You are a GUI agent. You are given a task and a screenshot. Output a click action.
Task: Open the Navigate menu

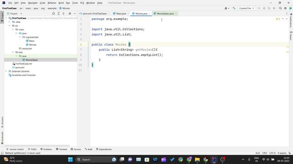(33, 3)
